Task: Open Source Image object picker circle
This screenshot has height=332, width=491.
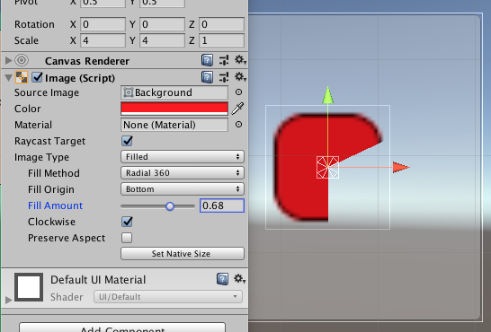Action: point(238,92)
